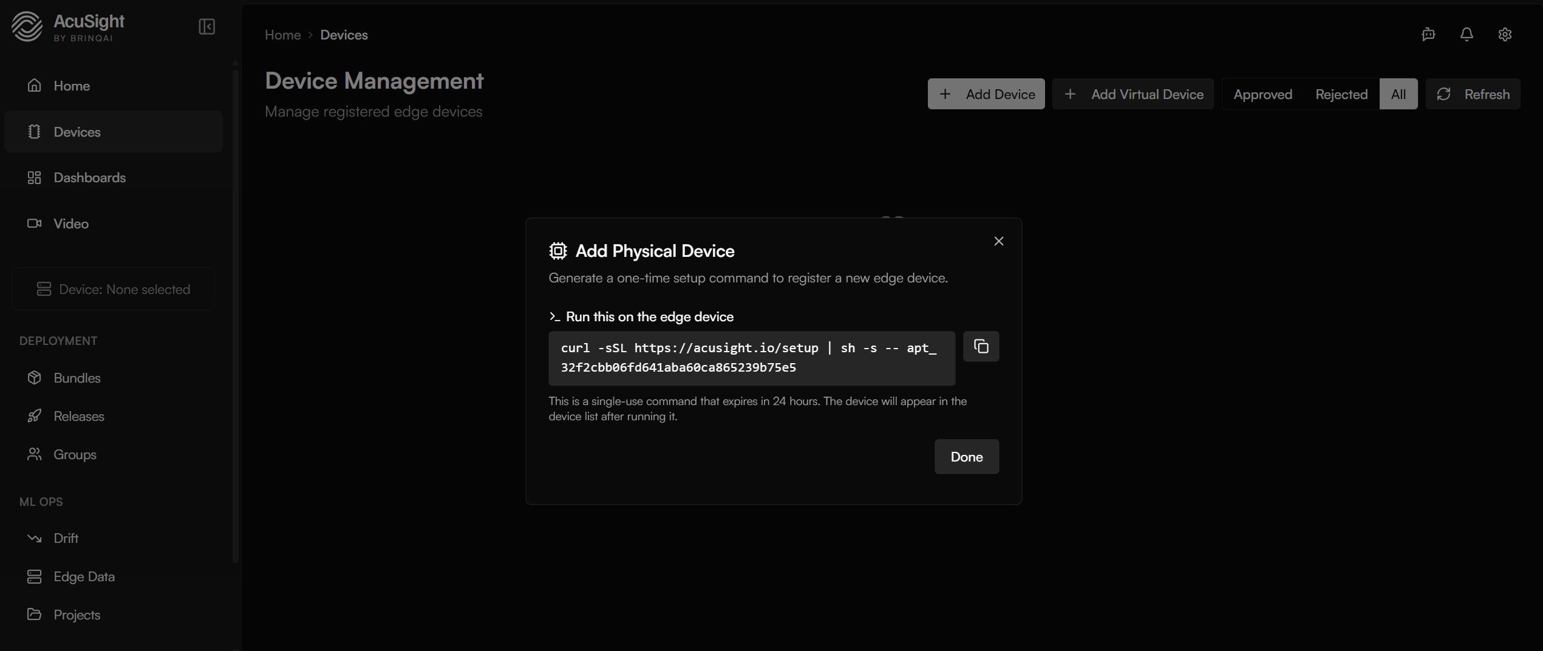Click the Video camera icon
Image resolution: width=1543 pixels, height=651 pixels.
coord(34,223)
